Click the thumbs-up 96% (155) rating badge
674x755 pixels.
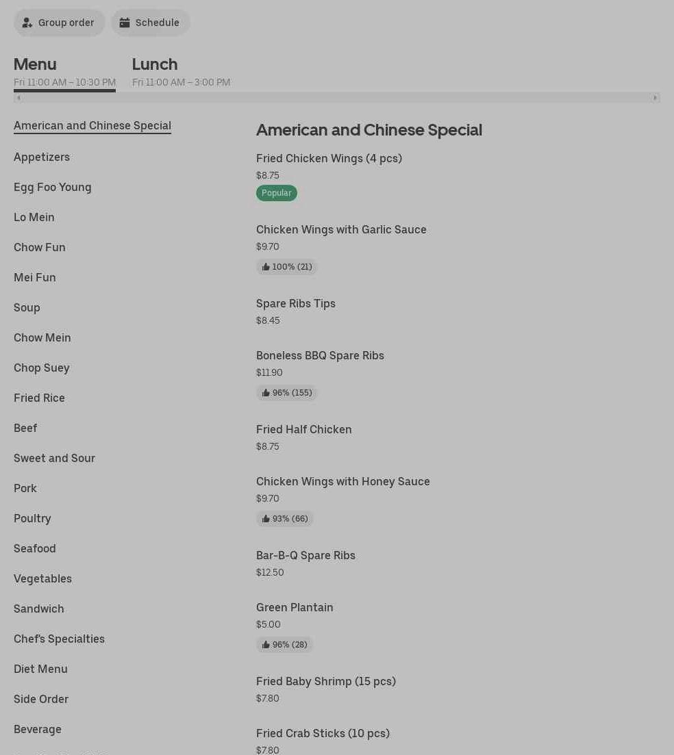(x=287, y=393)
